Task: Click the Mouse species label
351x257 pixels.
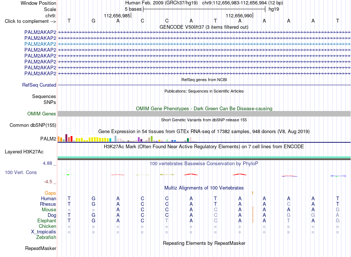Action: click(49, 210)
